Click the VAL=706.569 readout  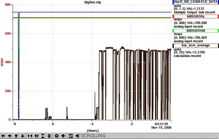pos(197,38)
